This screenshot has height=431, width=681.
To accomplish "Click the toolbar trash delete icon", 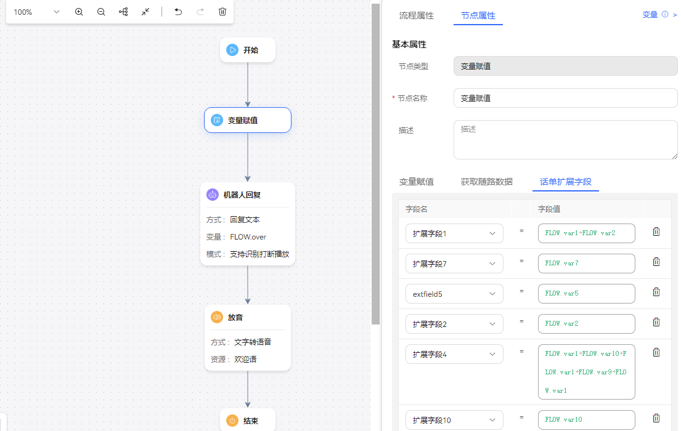I will click(x=222, y=12).
